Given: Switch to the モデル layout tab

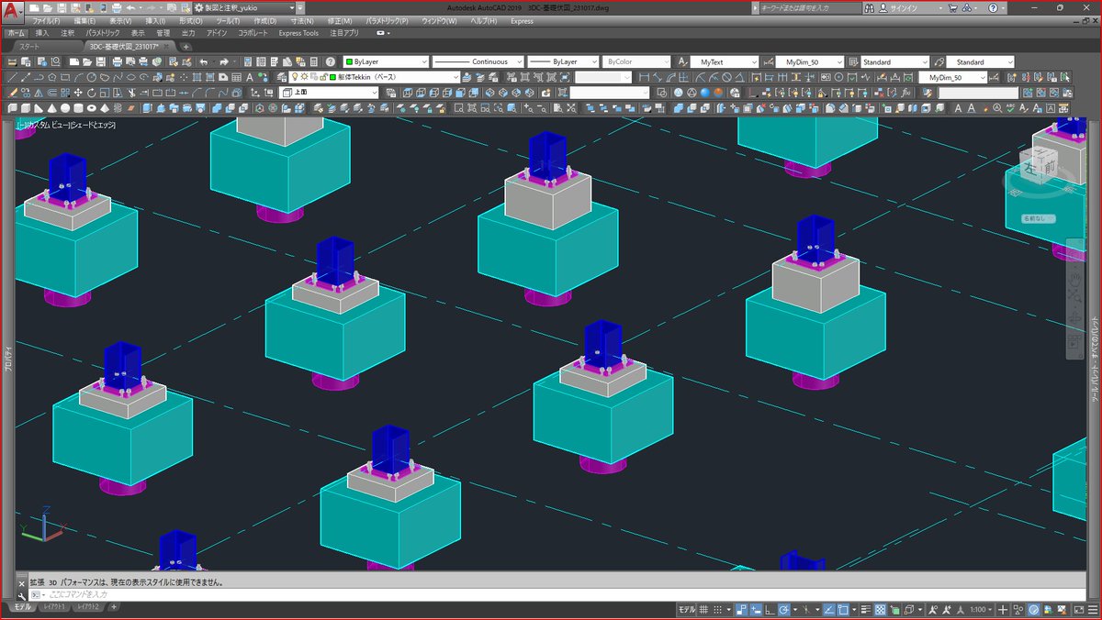Looking at the screenshot, I should click(21, 607).
